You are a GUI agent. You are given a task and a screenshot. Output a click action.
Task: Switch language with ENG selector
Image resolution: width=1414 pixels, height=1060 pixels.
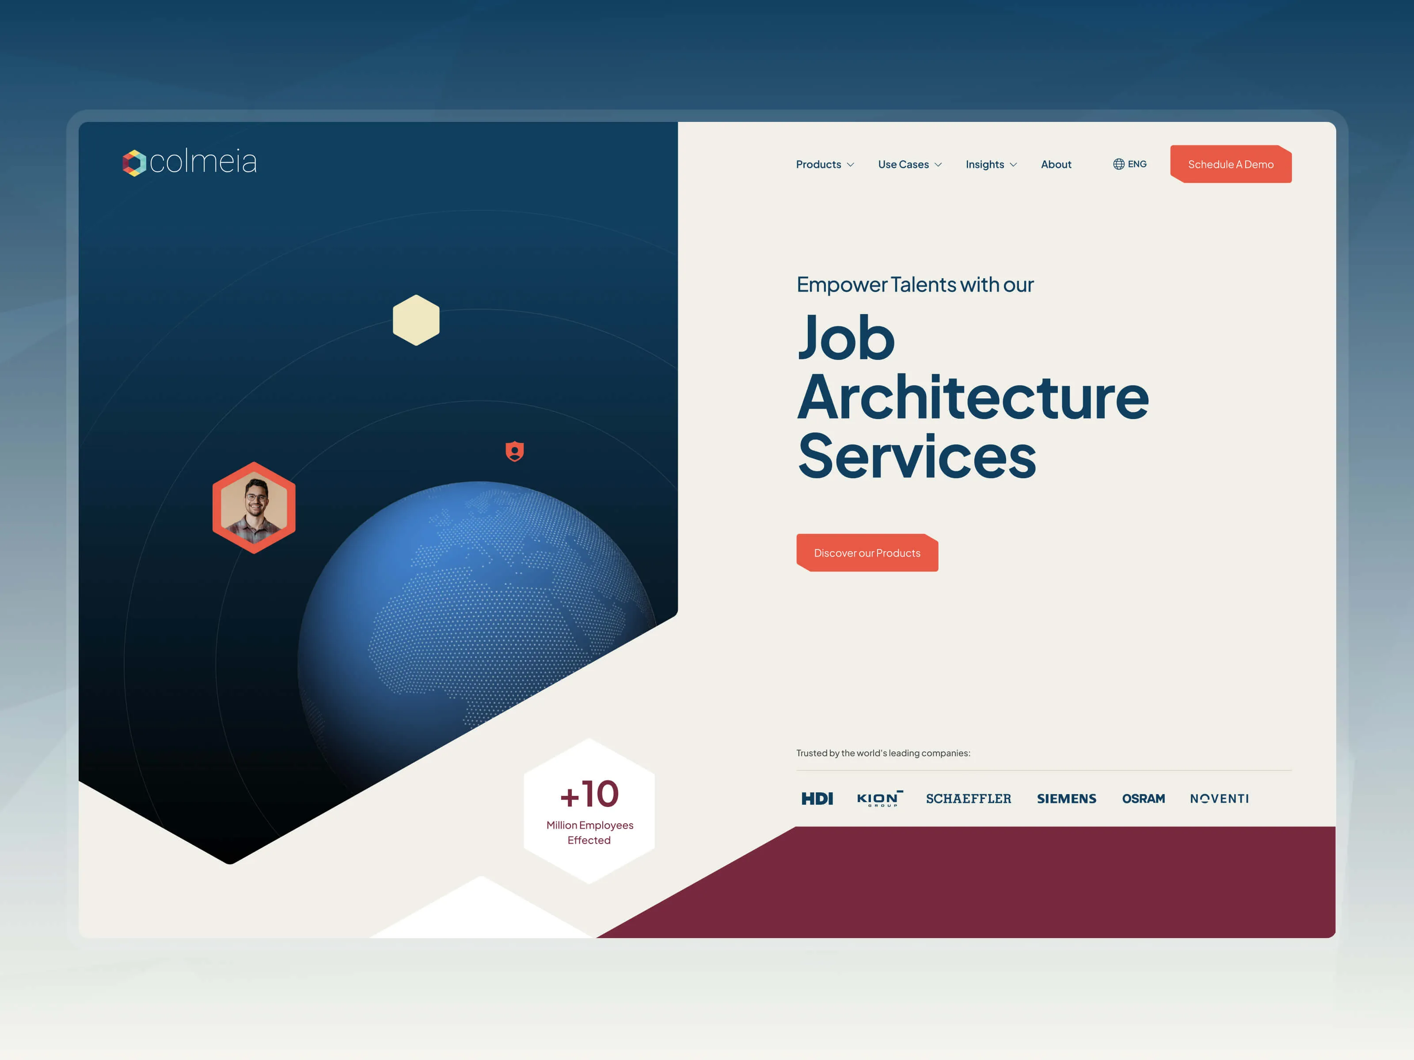pyautogui.click(x=1137, y=164)
